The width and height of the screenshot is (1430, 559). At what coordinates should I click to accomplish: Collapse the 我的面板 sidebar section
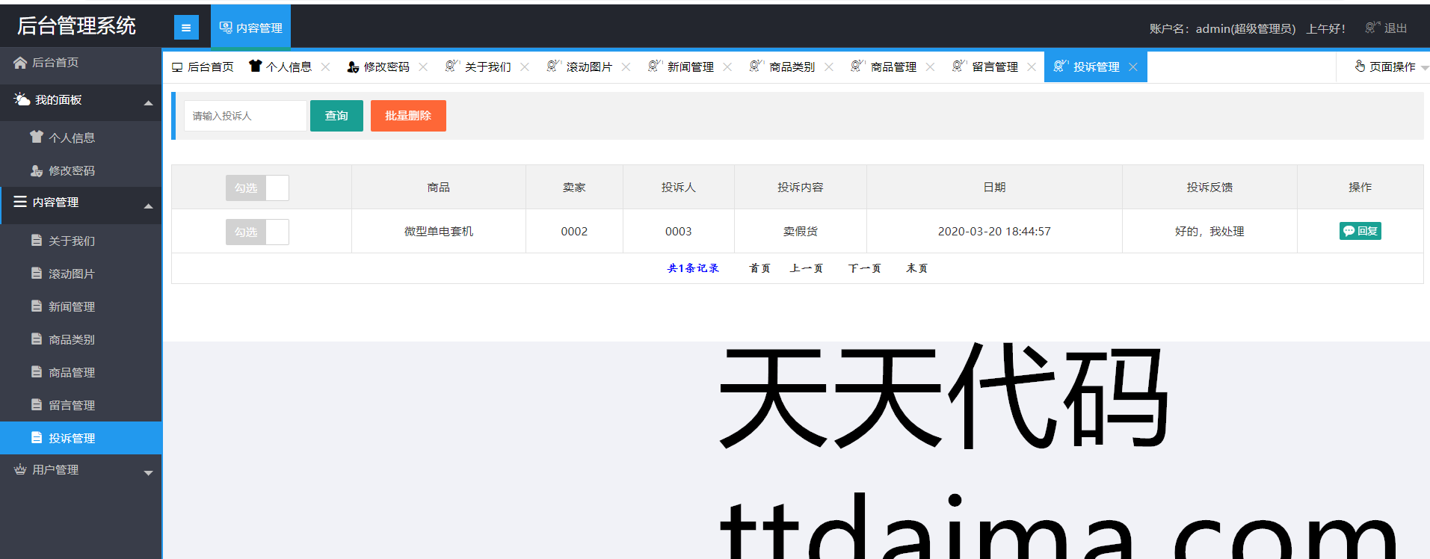point(148,102)
